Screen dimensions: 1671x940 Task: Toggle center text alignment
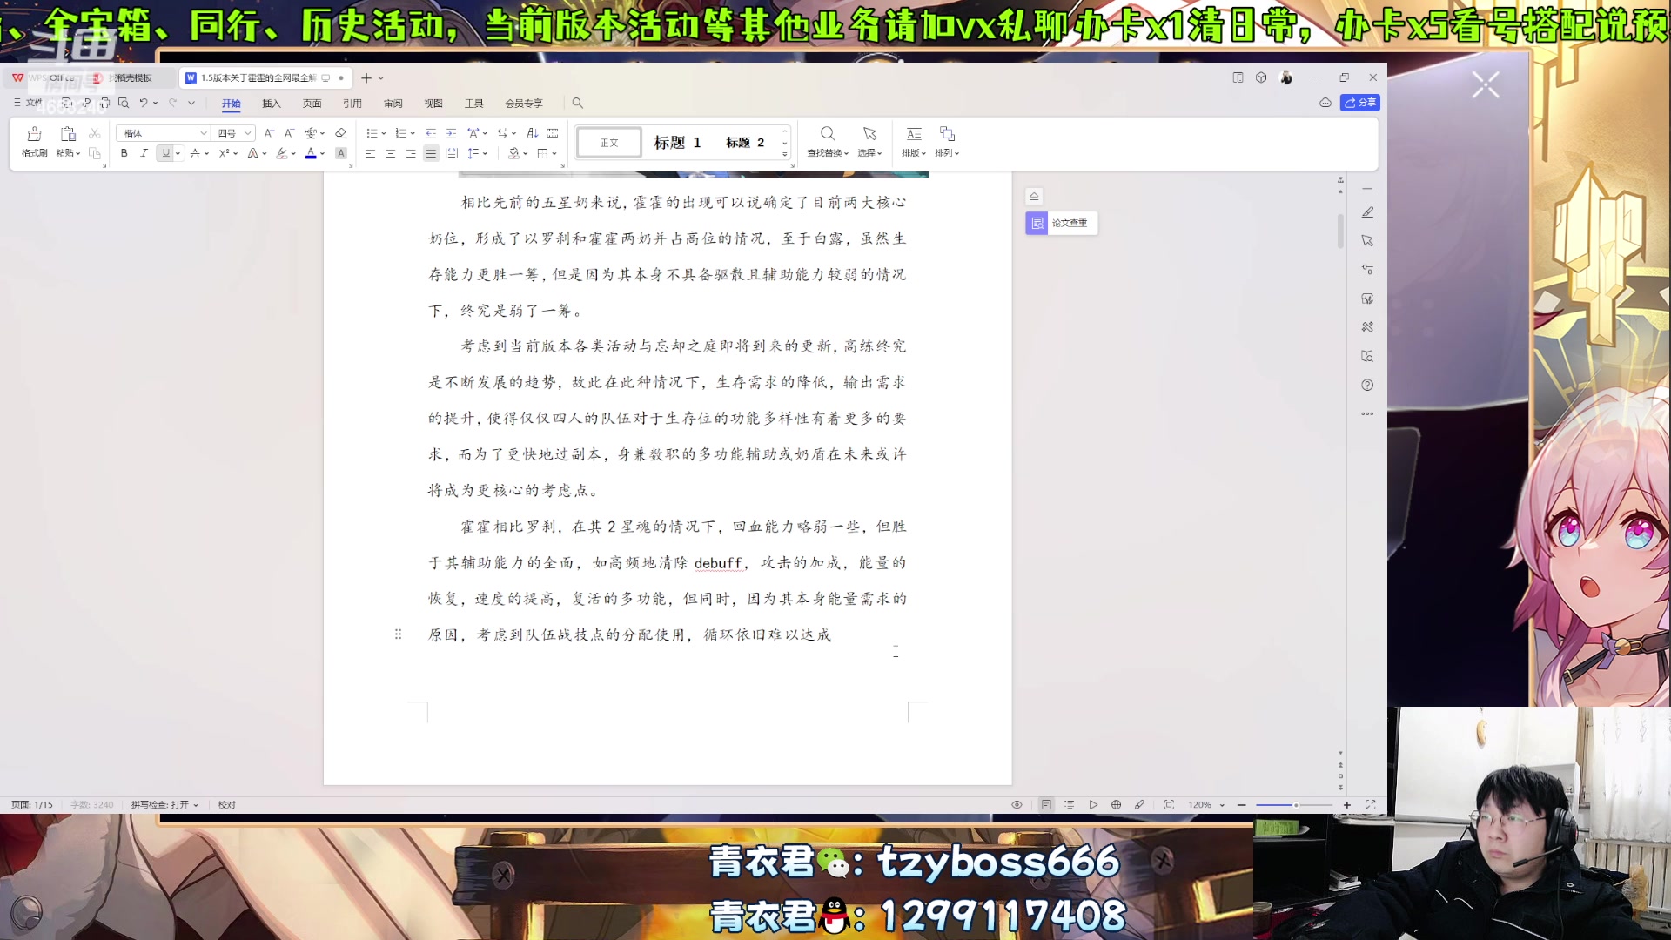click(390, 152)
